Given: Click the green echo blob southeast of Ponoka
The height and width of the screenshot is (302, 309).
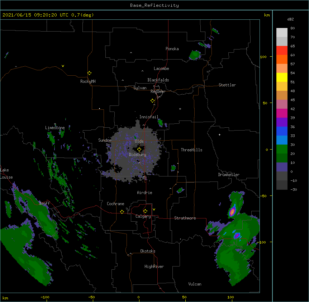Looking at the screenshot, I should (x=195, y=55).
